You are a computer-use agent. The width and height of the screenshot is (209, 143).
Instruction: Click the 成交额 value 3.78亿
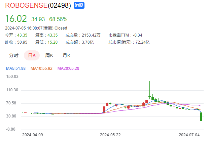88,42
